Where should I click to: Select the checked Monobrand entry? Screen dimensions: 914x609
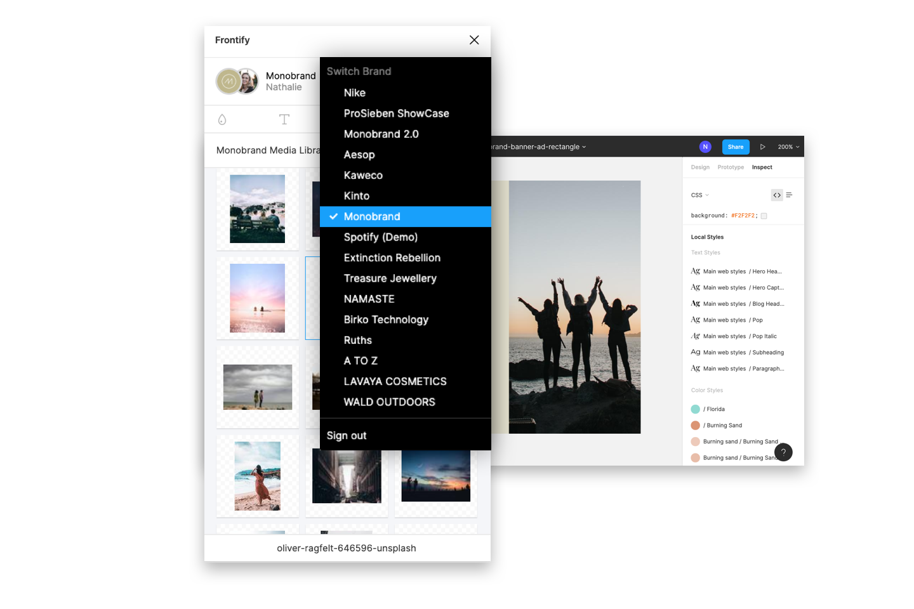[x=406, y=216]
